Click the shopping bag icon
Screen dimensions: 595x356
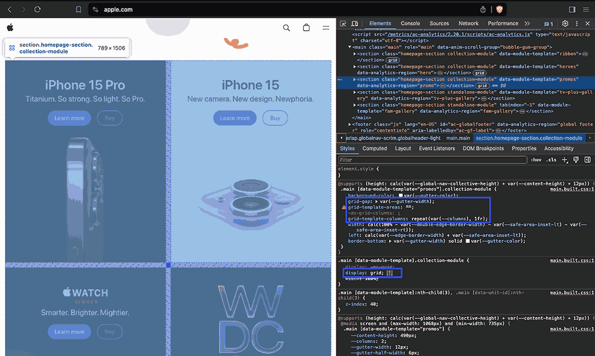point(306,27)
